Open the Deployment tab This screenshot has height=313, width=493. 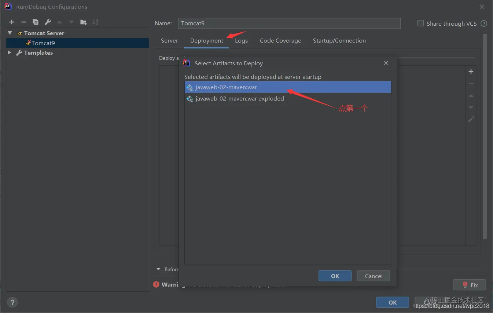click(207, 41)
